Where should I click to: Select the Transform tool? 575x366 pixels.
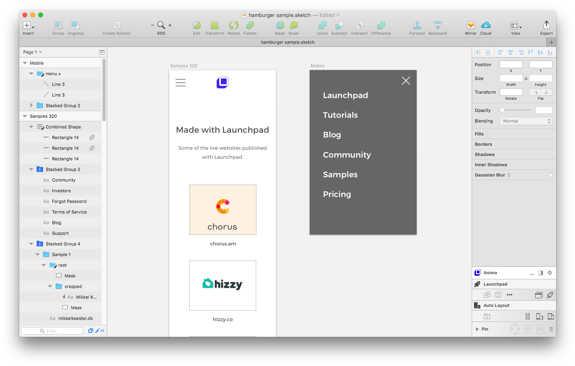214,25
